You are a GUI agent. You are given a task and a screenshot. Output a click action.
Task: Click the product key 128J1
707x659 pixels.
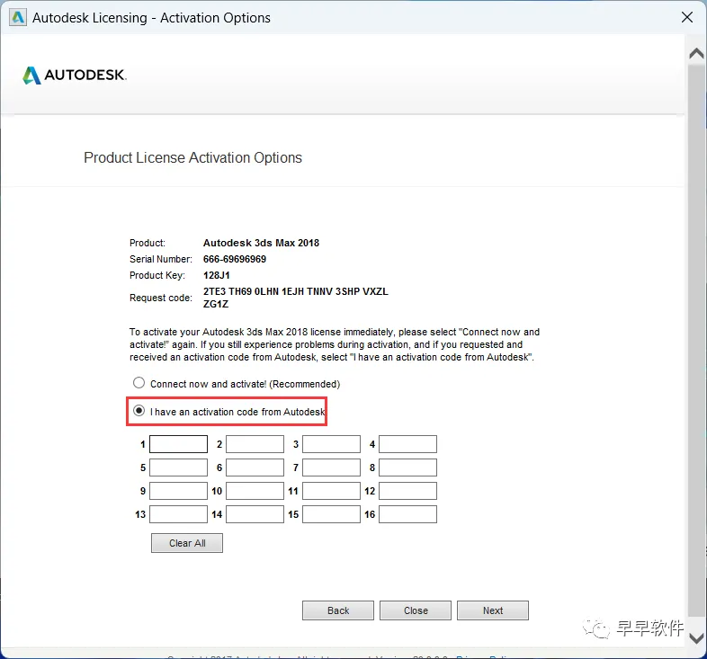[x=217, y=275]
